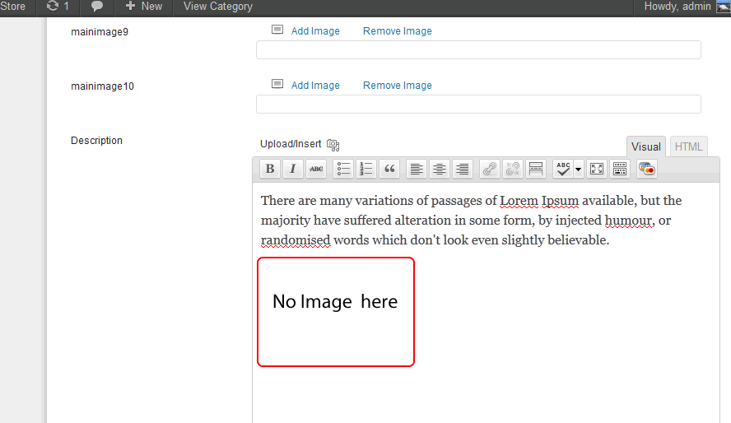Open spellchecker language dropdown arrow
This screenshot has height=423, width=731.
click(578, 170)
